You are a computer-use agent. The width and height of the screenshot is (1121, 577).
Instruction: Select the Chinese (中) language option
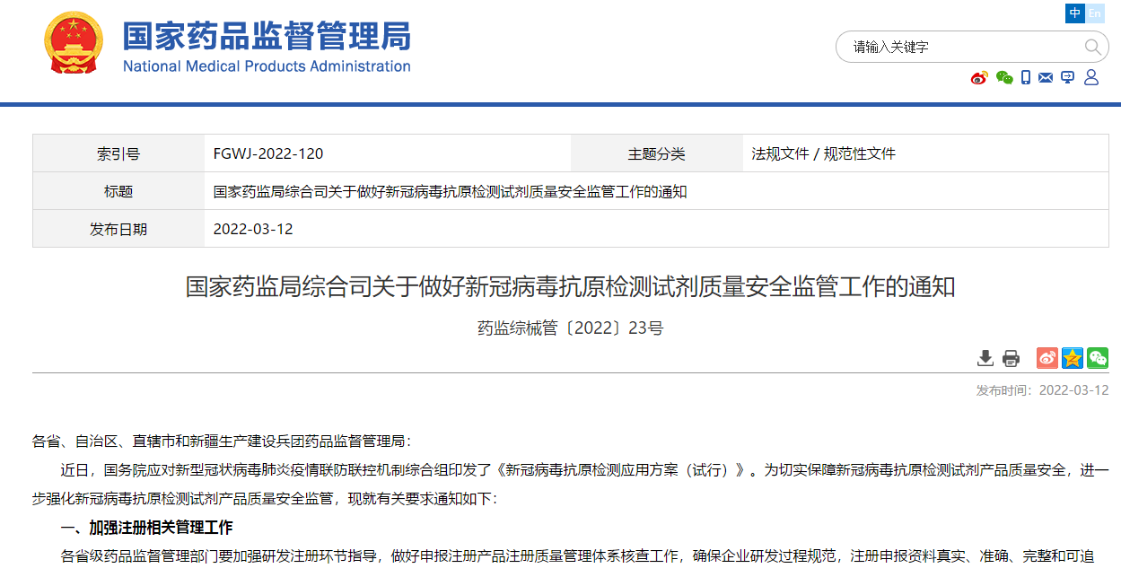[x=1075, y=13]
